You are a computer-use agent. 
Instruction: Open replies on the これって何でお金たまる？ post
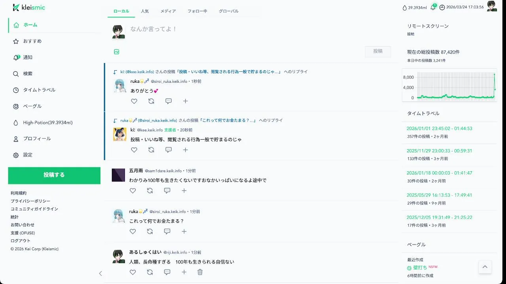click(x=167, y=232)
